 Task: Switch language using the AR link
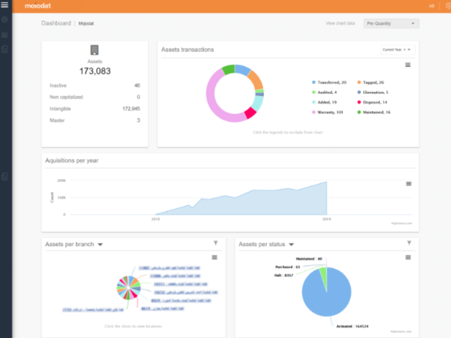tap(431, 6)
